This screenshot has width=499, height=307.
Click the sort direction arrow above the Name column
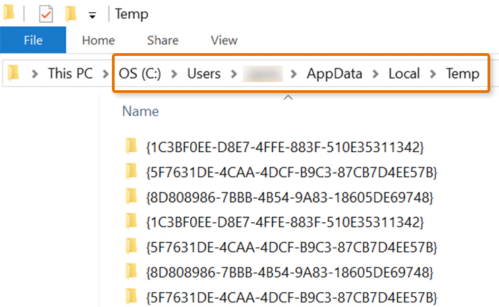click(x=288, y=97)
